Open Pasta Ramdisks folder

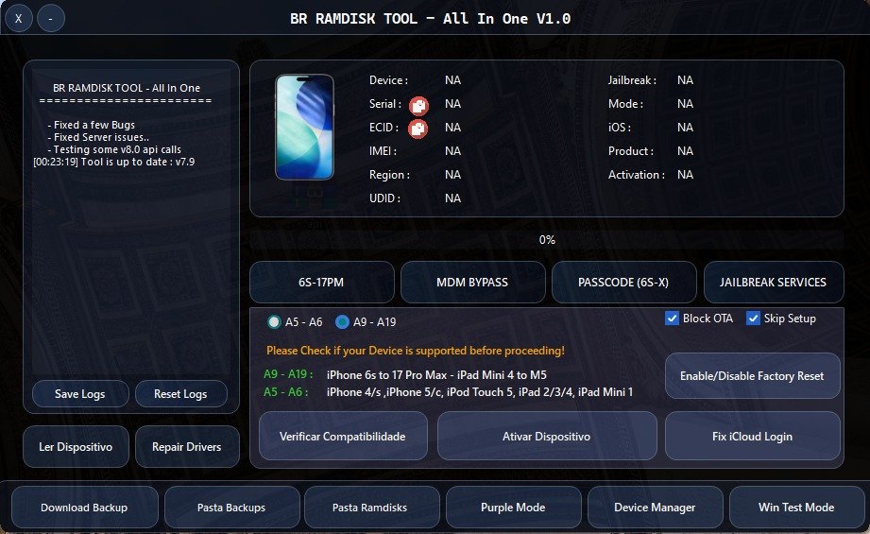(x=370, y=508)
